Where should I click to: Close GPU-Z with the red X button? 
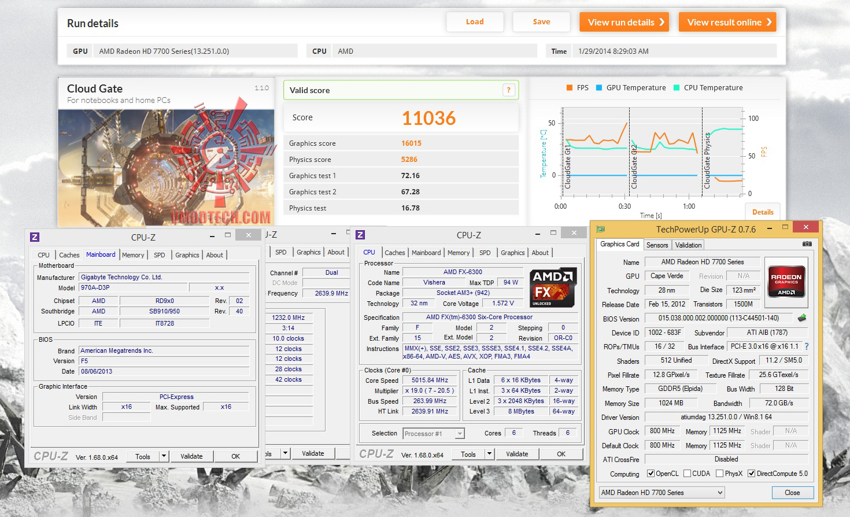pyautogui.click(x=805, y=227)
